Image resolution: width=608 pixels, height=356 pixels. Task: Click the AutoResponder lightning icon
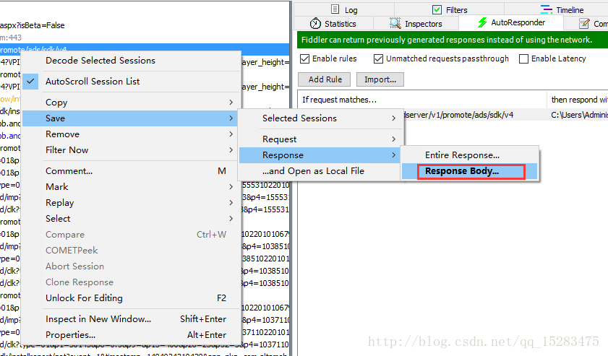pyautogui.click(x=482, y=22)
